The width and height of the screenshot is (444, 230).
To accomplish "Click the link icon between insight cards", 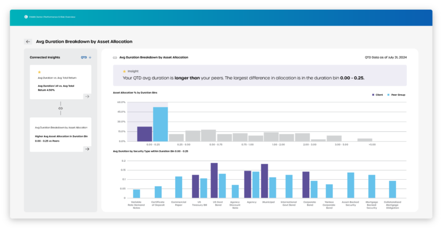I will point(60,108).
